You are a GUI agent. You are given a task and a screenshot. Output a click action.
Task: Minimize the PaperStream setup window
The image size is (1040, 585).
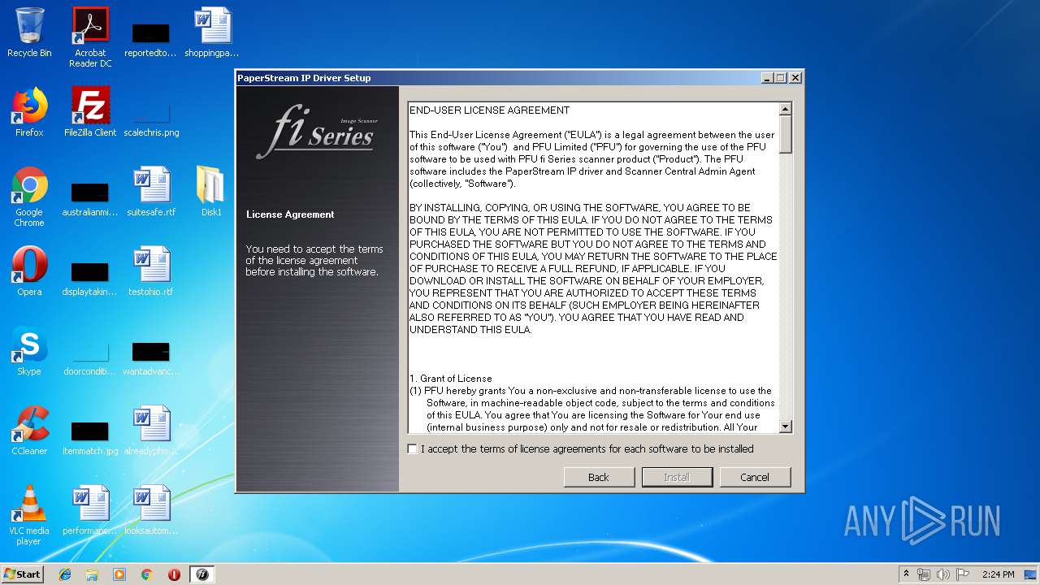[767, 78]
